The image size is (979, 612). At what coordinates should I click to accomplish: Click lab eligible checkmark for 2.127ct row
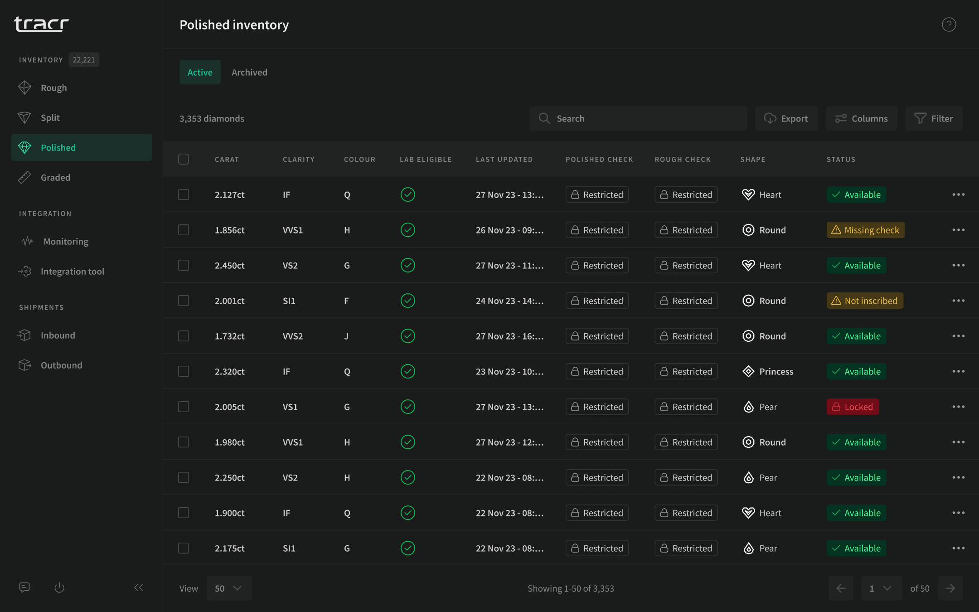point(408,194)
